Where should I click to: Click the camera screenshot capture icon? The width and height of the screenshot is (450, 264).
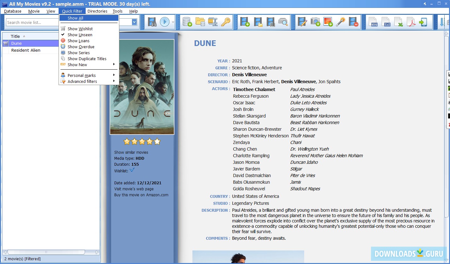pyautogui.click(x=315, y=22)
